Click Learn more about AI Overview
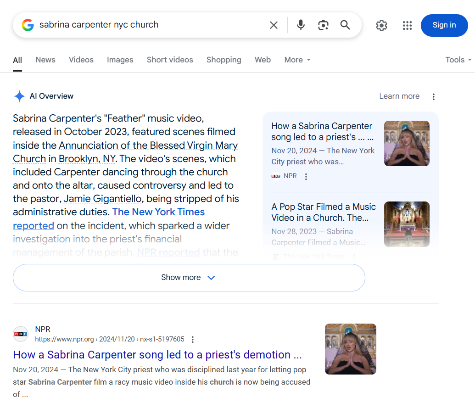 tap(399, 96)
